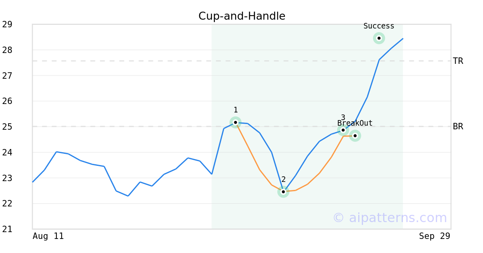This screenshot has width=483, height=253.
Task: Click the Sep 29 end date label
Action: click(434, 236)
